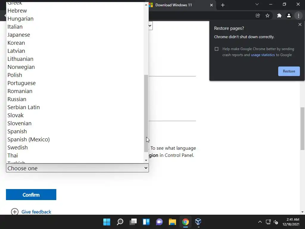
Task: Open the Teams Chat taskbar icon
Action: pos(159,222)
